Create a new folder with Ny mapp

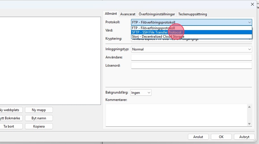click(39, 110)
